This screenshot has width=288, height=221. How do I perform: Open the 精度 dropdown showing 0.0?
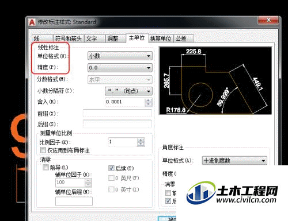120,68
